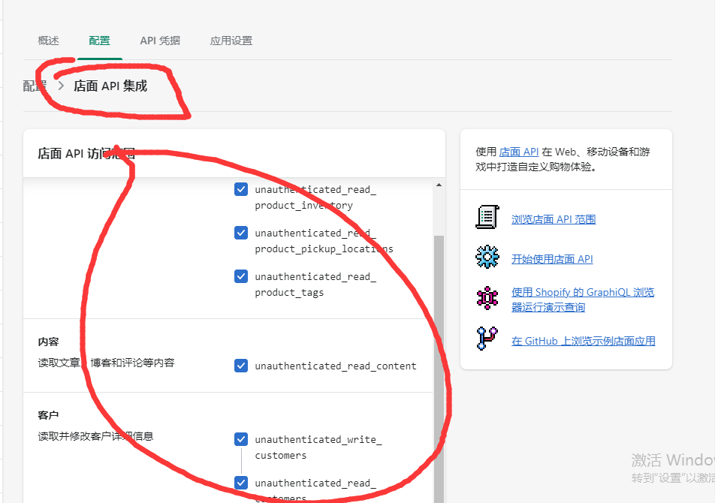Toggle unauthenticated_write_customers checkbox
This screenshot has height=503, width=715.
[241, 439]
